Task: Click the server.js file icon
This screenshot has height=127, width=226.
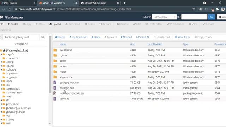Action: 55,99
